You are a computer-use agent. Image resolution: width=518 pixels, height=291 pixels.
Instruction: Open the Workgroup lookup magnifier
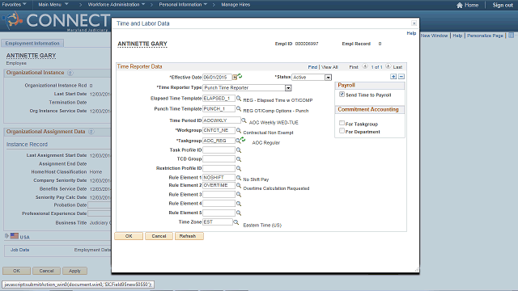pyautogui.click(x=239, y=130)
